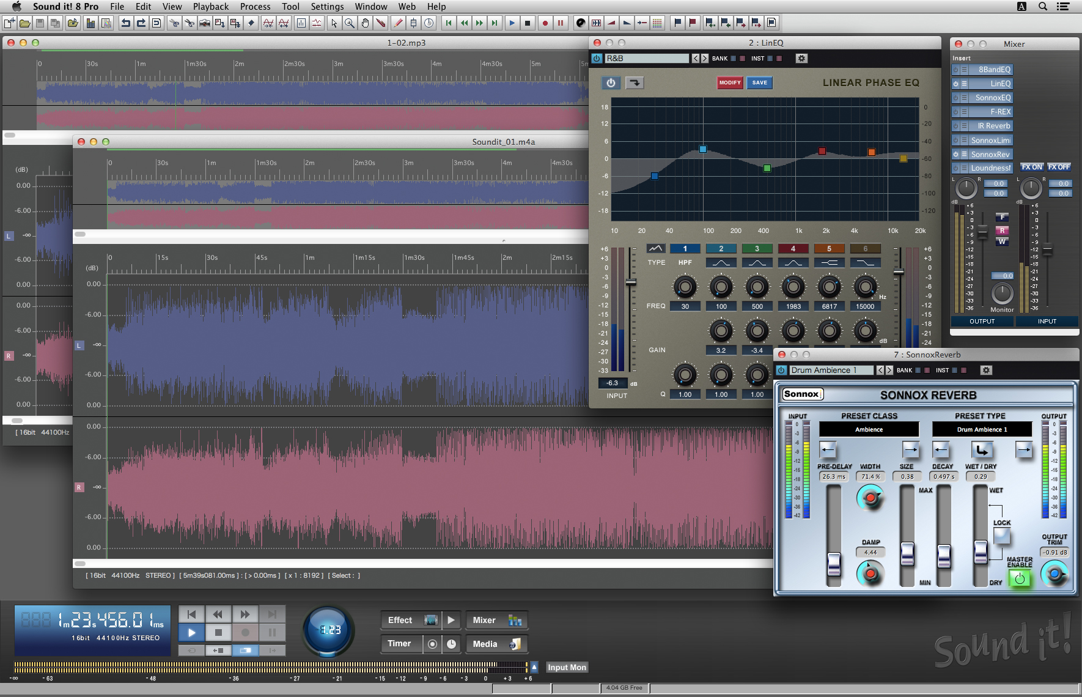Toggle power for IR Reverb insert
Image resolution: width=1082 pixels, height=697 pixels.
pos(955,126)
